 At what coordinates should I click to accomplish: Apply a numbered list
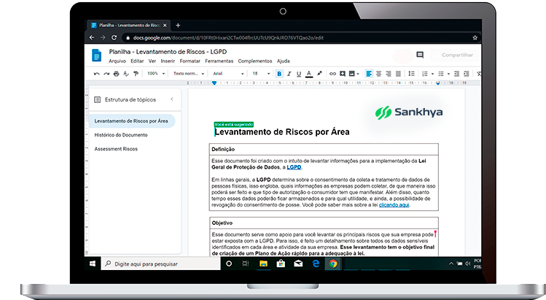tap(424, 74)
